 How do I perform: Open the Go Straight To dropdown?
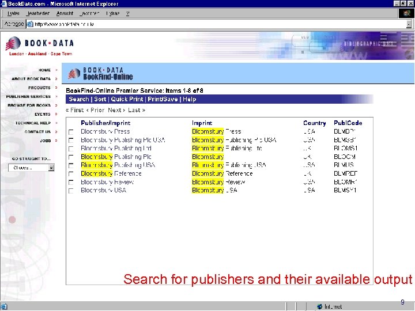(x=31, y=168)
